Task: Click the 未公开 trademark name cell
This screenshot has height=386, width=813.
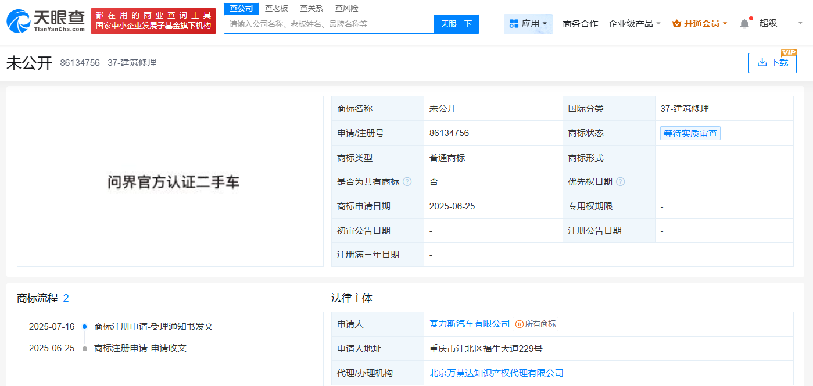Action: [x=442, y=109]
